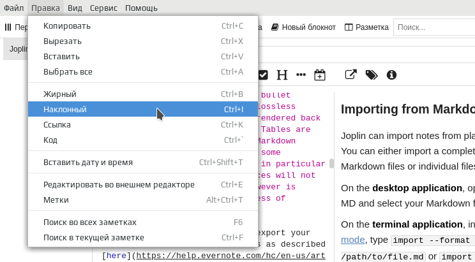Image resolution: width=475 pixels, height=262 pixels.
Task: Open the tags icon in note toolbar
Action: (372, 75)
